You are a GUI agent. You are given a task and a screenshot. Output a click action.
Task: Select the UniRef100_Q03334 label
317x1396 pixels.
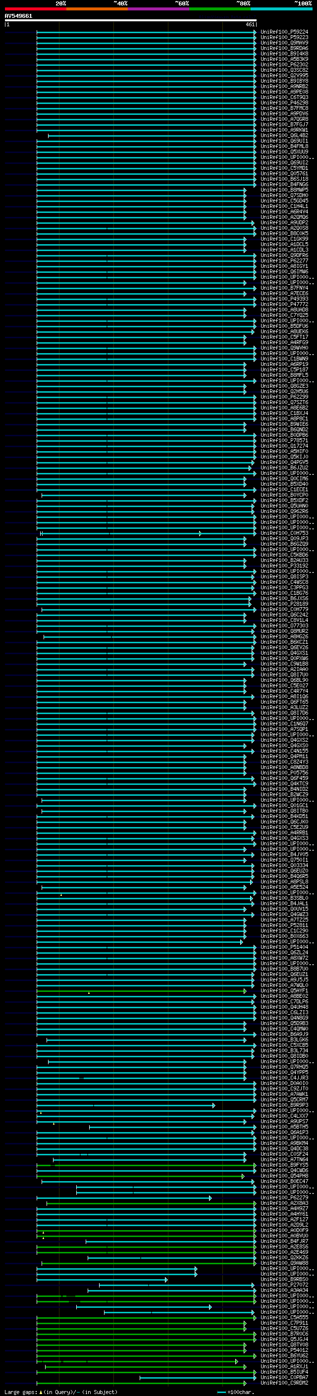(x=284, y=866)
